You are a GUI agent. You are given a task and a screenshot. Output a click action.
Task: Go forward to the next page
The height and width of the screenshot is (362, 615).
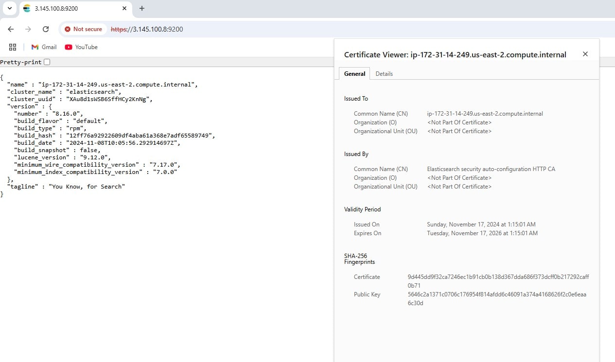28,29
